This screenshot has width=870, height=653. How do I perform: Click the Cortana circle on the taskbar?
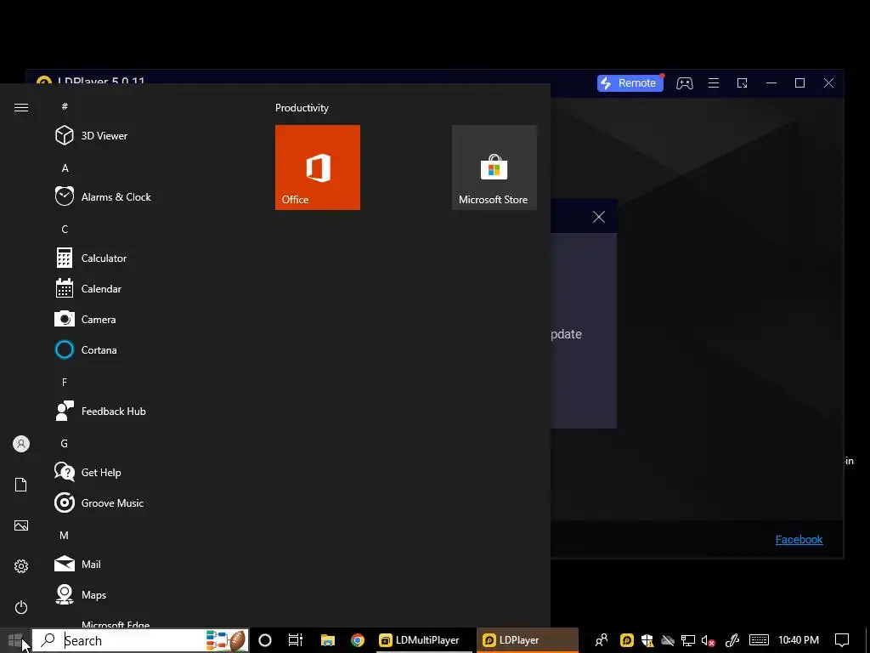click(x=265, y=640)
